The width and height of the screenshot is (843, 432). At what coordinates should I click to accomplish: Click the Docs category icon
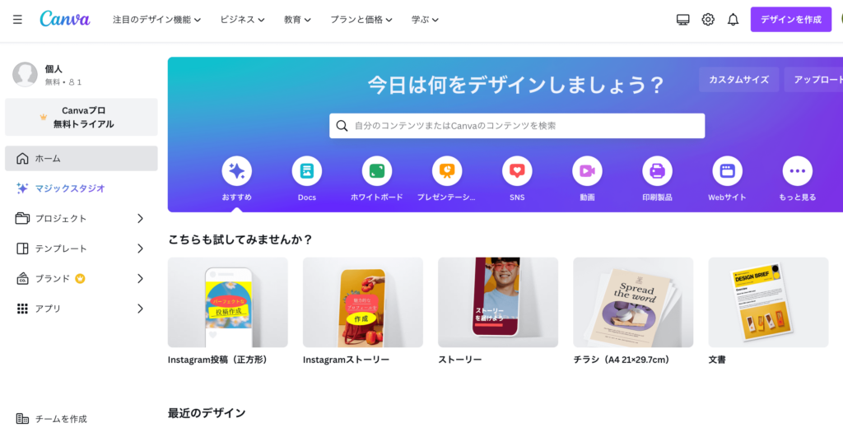(307, 171)
